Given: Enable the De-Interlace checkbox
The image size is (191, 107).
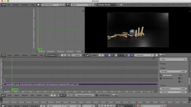Looking at the screenshot, I should (x=161, y=78).
